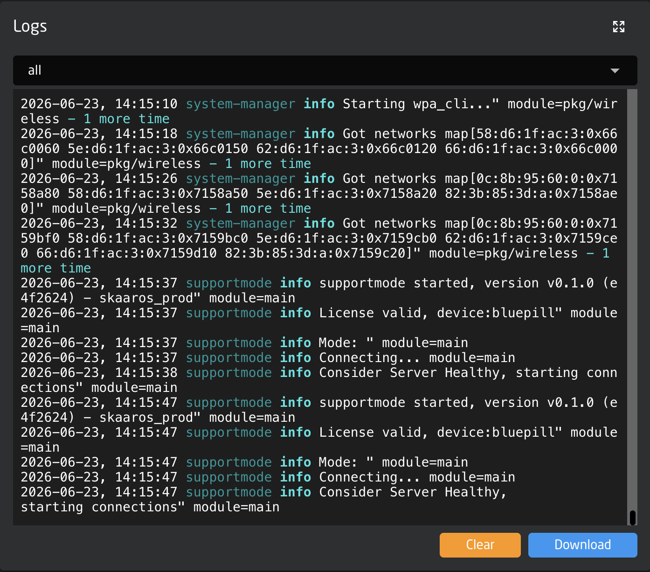Screen dimensions: 650x572
Task: Expand the Logs panel to fullscreen
Action: [618, 27]
